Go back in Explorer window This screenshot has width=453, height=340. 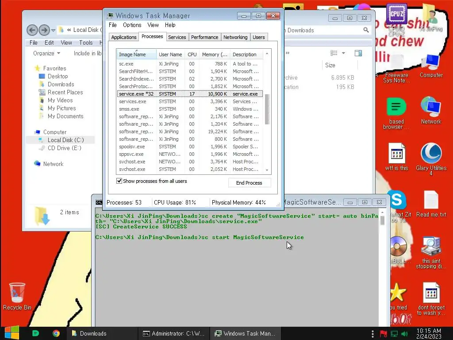(32, 30)
